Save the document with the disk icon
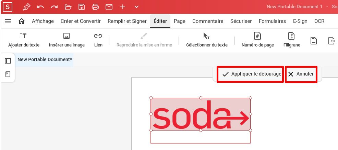Image resolution: width=338 pixels, height=150 pixels. [x=82, y=7]
